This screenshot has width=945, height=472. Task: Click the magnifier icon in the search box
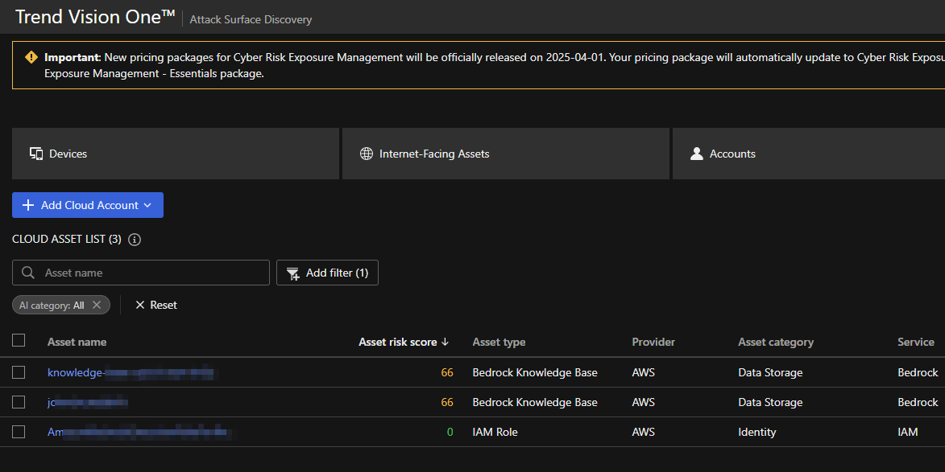pos(28,273)
